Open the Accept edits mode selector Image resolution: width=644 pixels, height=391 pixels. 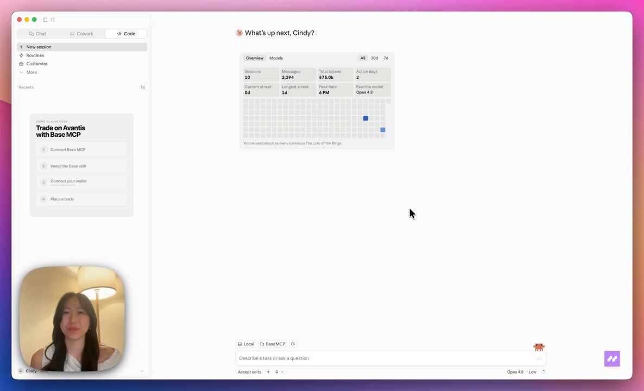[x=249, y=372]
